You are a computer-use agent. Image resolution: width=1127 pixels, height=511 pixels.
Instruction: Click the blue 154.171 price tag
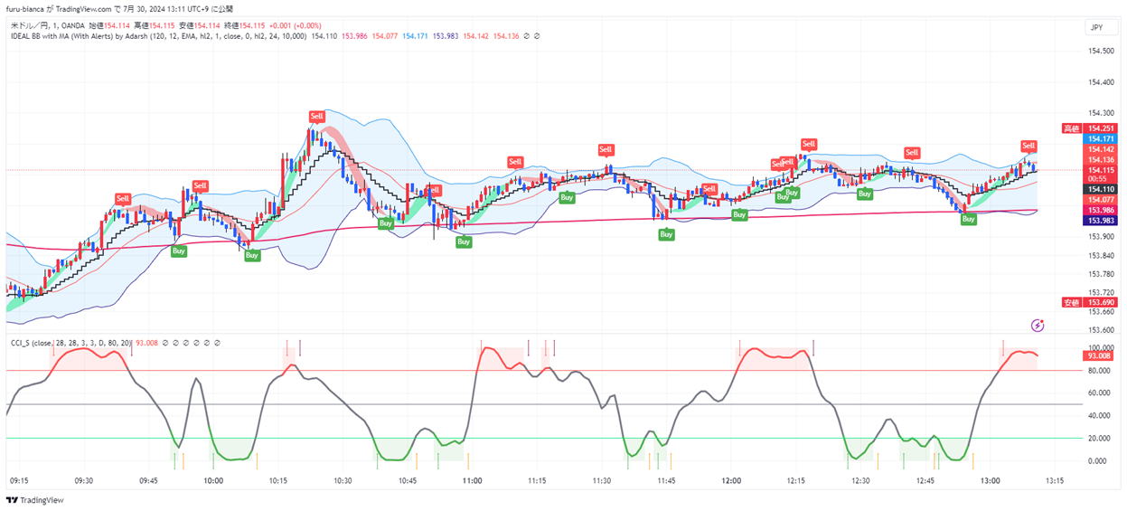pyautogui.click(x=1101, y=138)
